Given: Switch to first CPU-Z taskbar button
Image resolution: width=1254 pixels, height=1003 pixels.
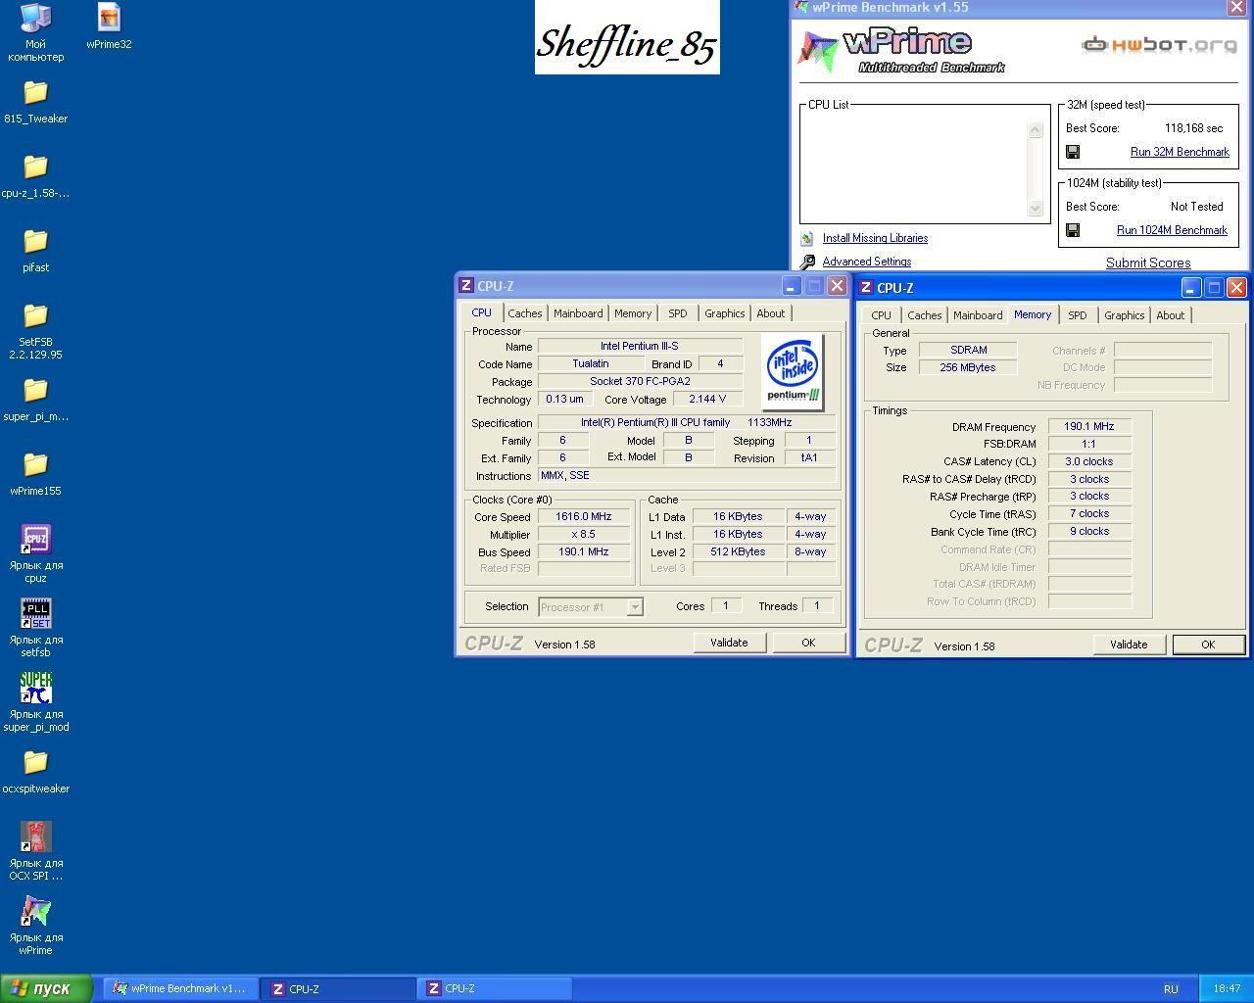Looking at the screenshot, I should [x=338, y=988].
